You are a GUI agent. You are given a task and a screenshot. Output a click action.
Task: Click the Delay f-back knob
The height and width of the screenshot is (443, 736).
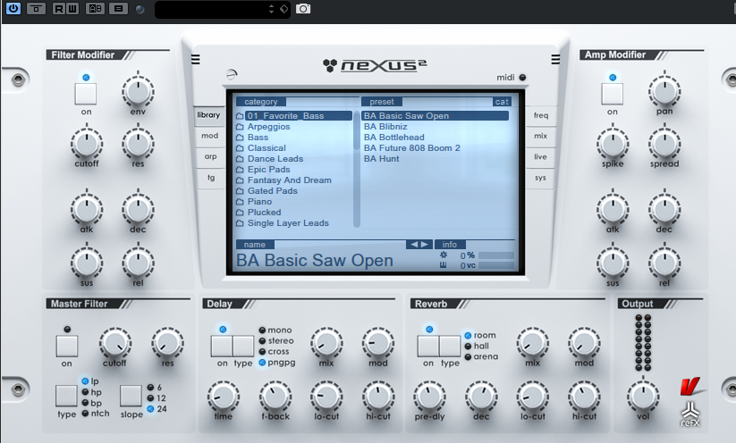coord(275,397)
